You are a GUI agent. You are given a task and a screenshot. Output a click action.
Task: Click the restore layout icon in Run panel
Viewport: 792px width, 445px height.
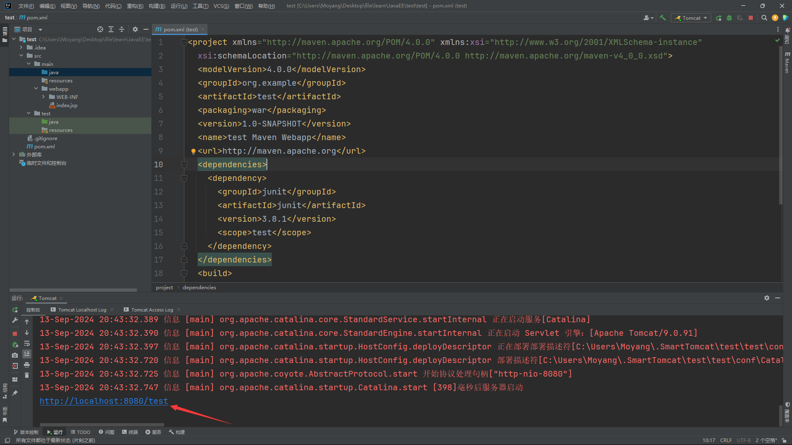[15, 379]
